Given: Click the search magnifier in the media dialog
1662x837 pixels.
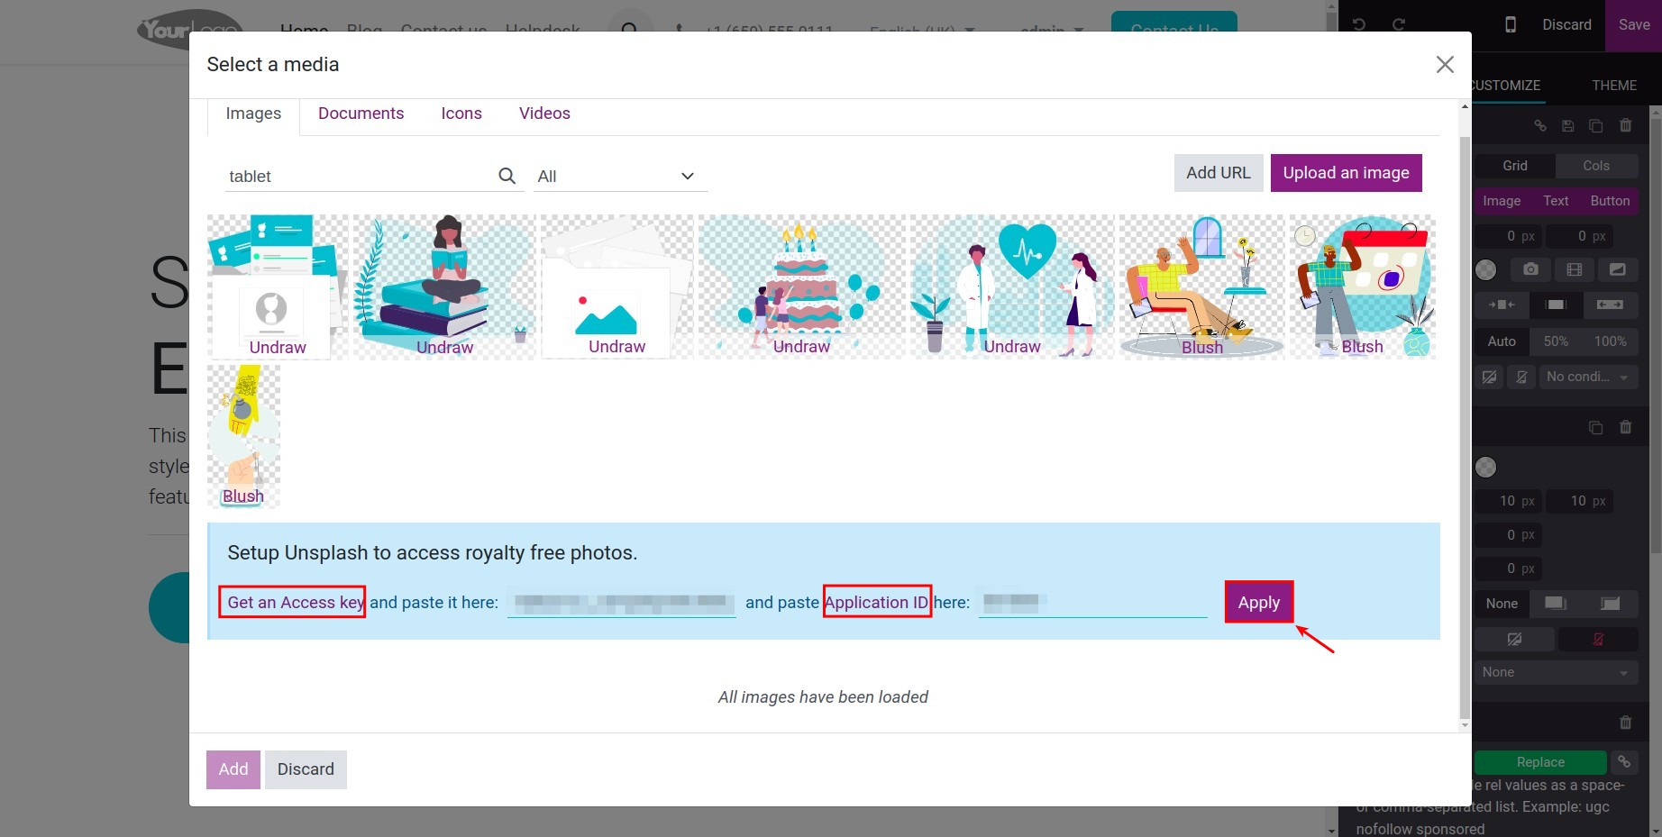Looking at the screenshot, I should pyautogui.click(x=507, y=176).
